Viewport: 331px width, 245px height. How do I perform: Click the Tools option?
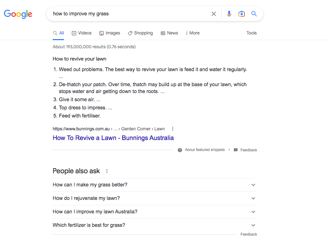click(251, 33)
